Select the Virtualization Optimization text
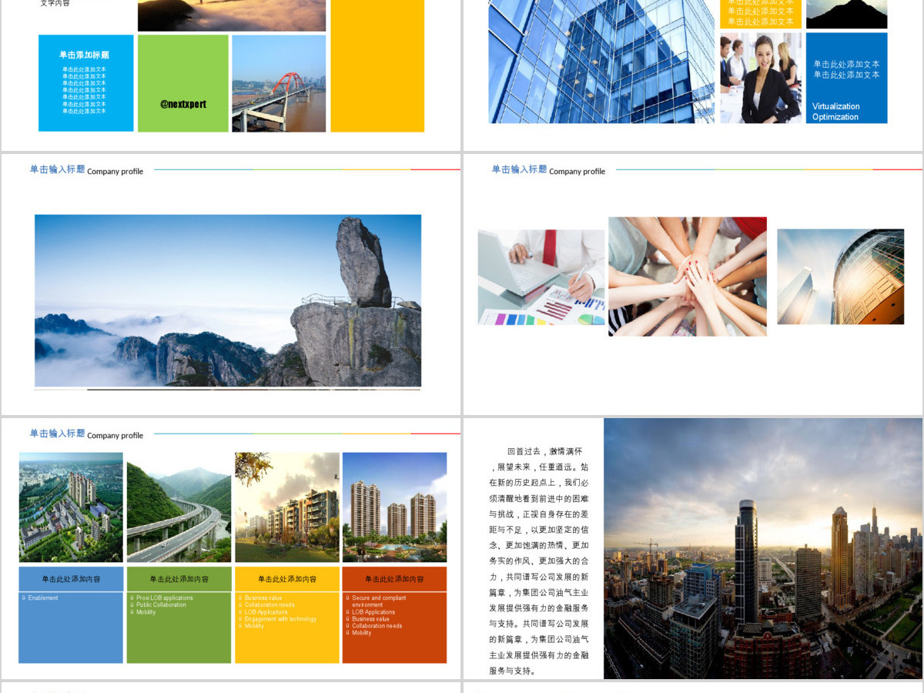Image resolution: width=924 pixels, height=693 pixels. pos(836,112)
